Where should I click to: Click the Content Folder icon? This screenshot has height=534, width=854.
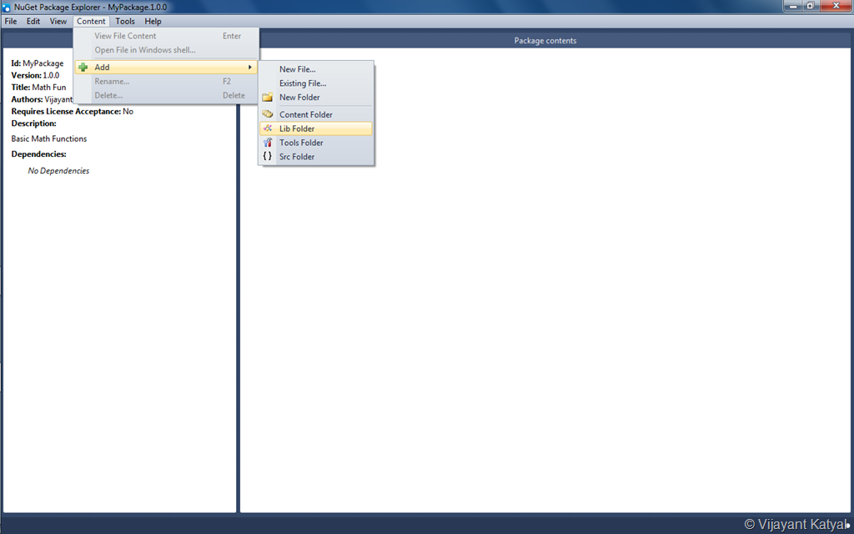coord(268,113)
